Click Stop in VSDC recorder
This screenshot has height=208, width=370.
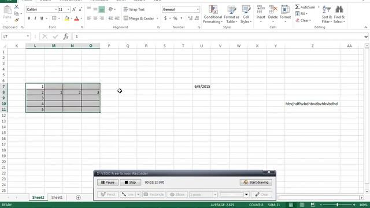pyautogui.click(x=130, y=183)
